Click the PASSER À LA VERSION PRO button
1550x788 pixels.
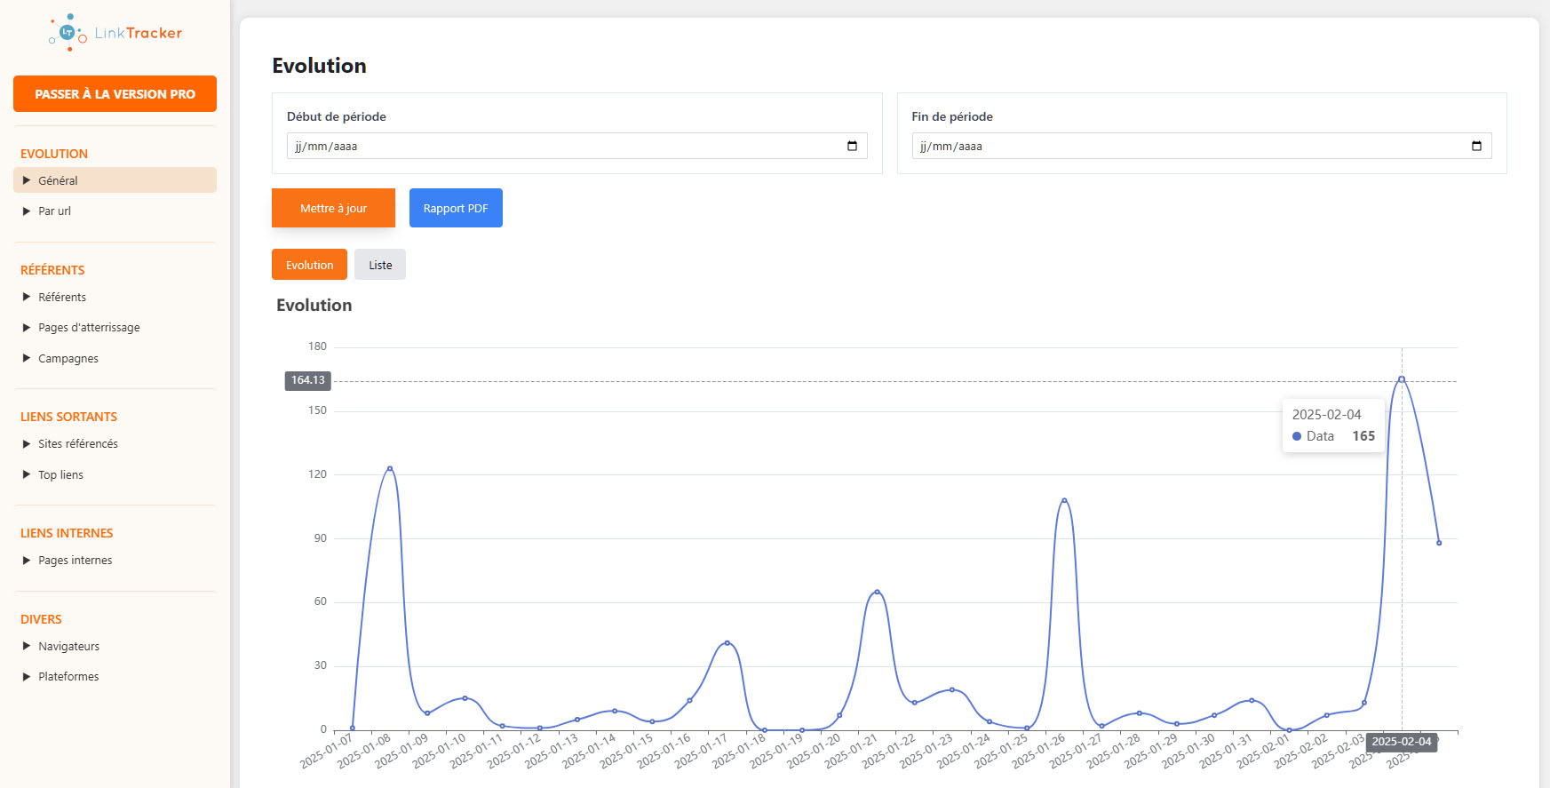(115, 93)
